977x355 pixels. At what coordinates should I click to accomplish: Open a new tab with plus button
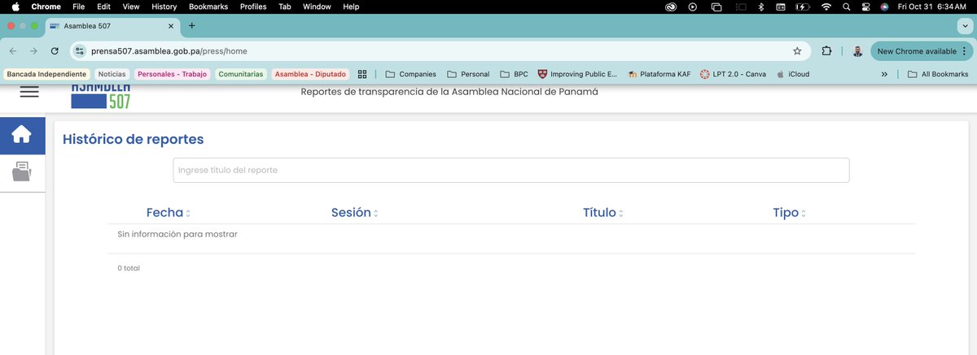(x=191, y=25)
